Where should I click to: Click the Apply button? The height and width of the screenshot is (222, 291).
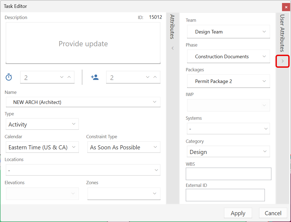(238, 213)
